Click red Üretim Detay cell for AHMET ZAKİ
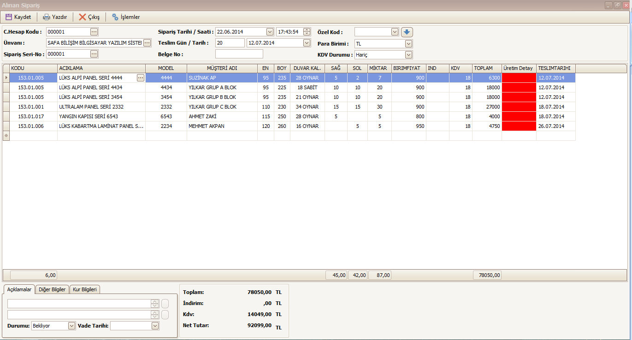The image size is (632, 340). (519, 116)
